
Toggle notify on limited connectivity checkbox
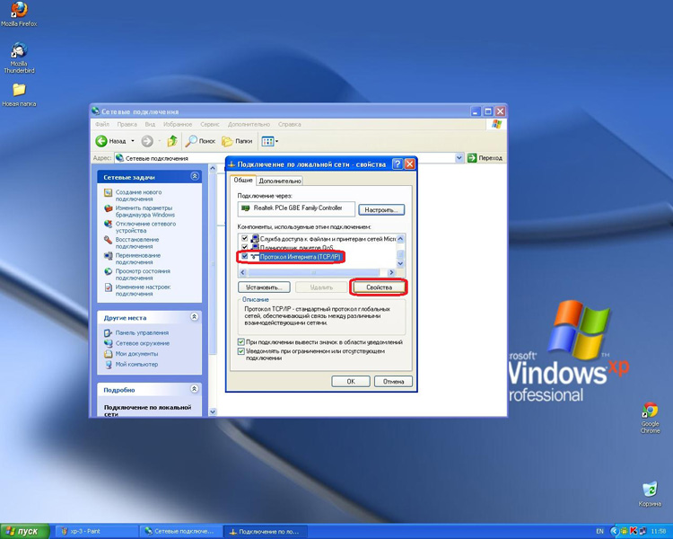tap(240, 351)
